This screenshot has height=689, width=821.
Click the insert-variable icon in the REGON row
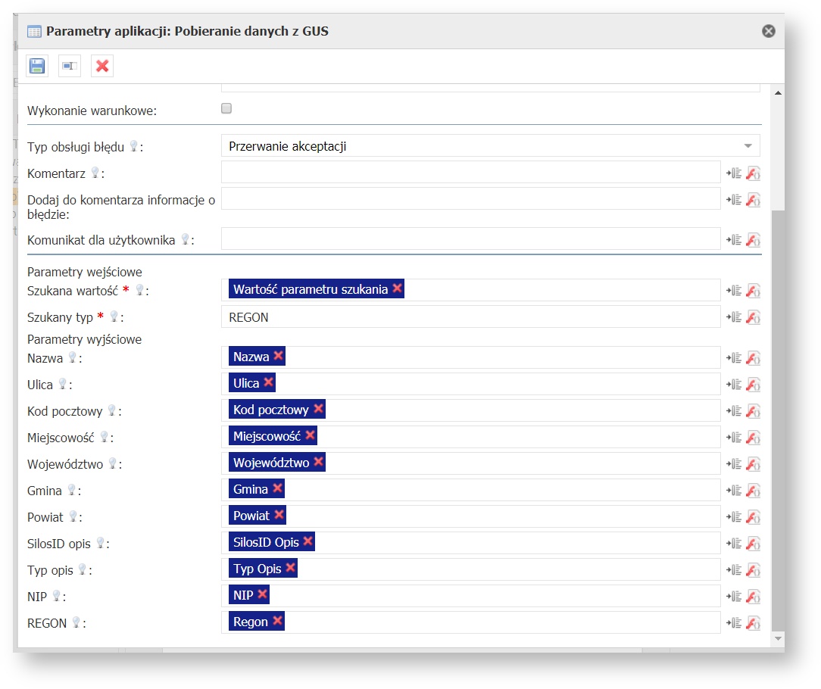coord(733,622)
